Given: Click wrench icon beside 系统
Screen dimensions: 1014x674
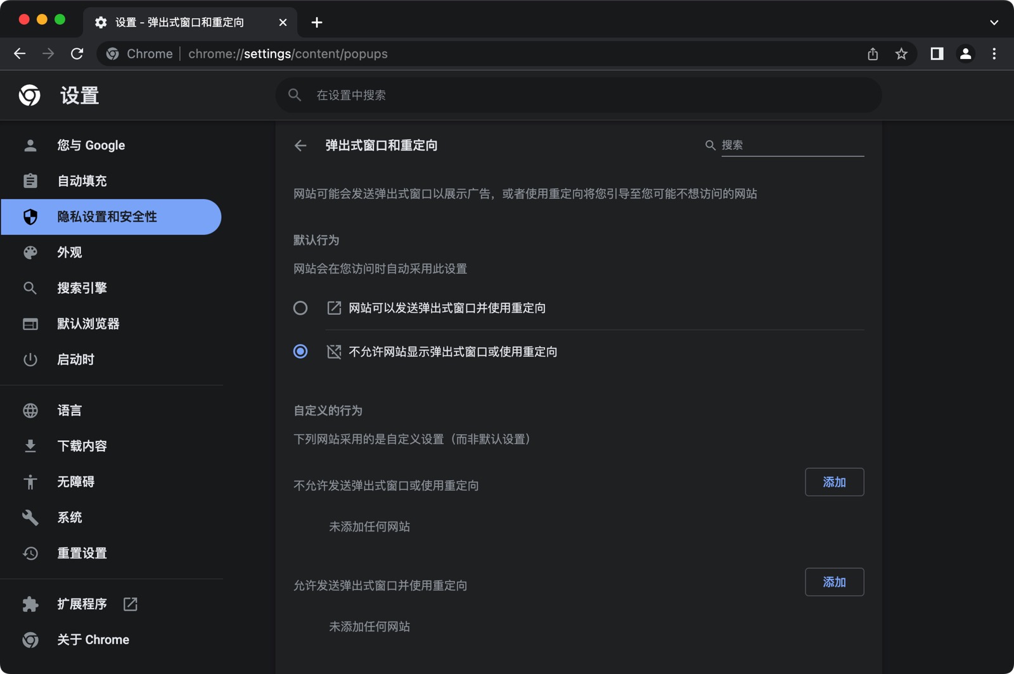Looking at the screenshot, I should (30, 518).
